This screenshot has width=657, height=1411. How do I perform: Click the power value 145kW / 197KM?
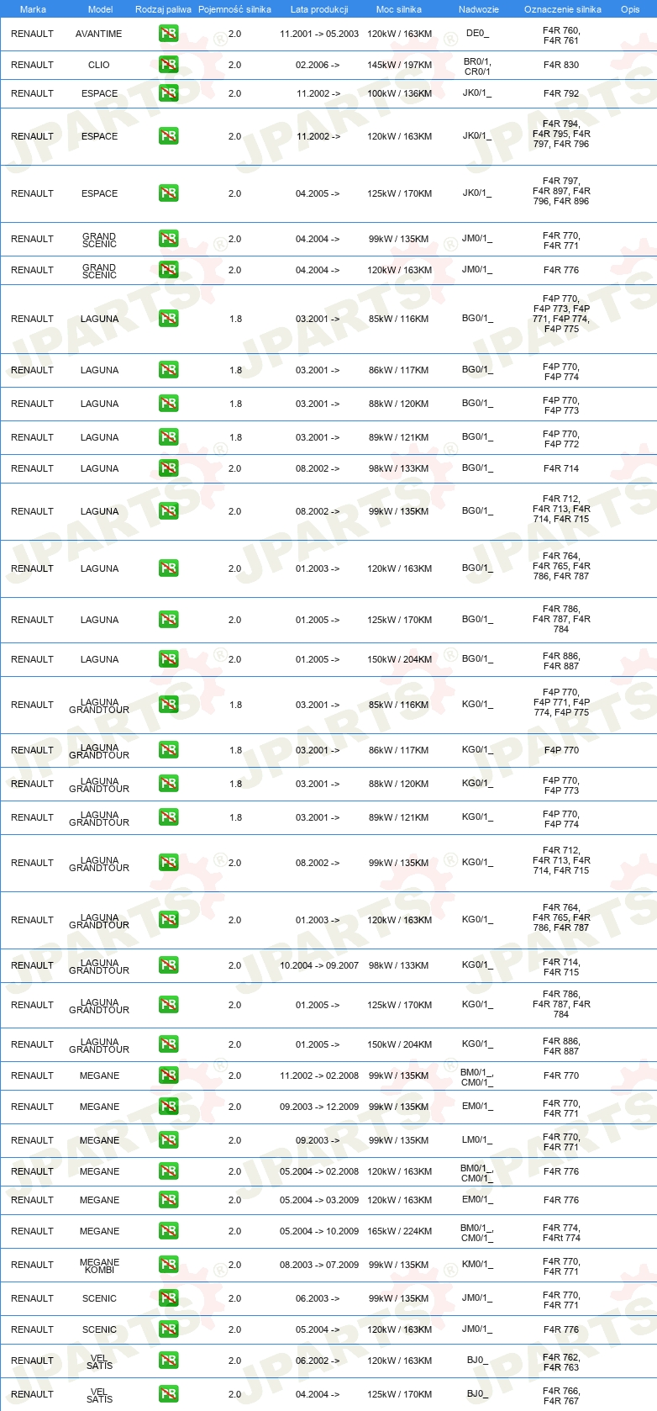[399, 65]
